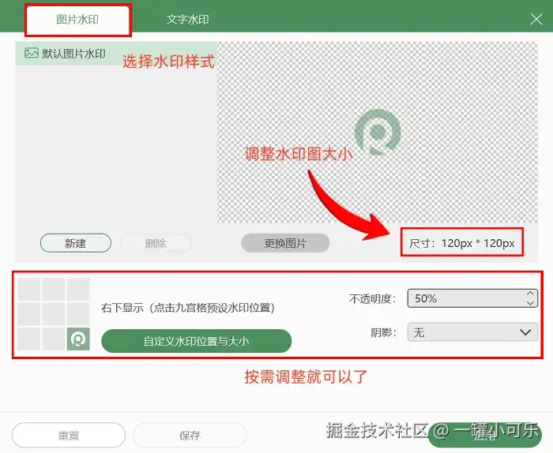Click 更换图片 to replace watermark image
The width and height of the screenshot is (553, 453).
click(x=285, y=243)
